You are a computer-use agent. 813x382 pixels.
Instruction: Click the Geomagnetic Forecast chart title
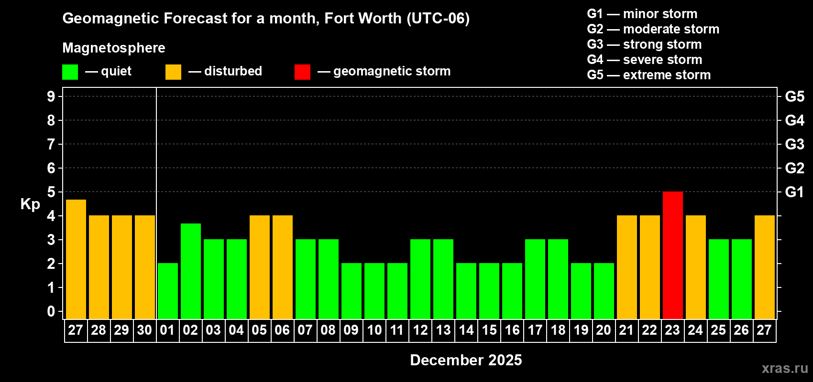[x=266, y=18]
